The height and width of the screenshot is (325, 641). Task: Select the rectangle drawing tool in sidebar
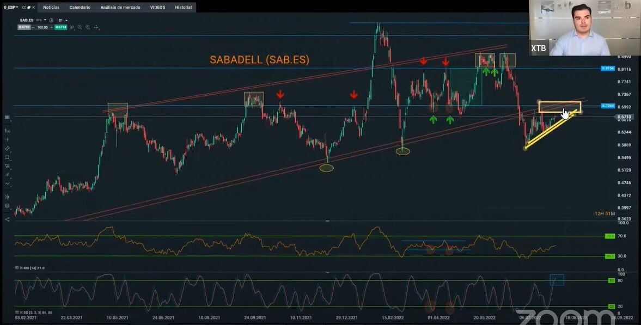(x=7, y=157)
